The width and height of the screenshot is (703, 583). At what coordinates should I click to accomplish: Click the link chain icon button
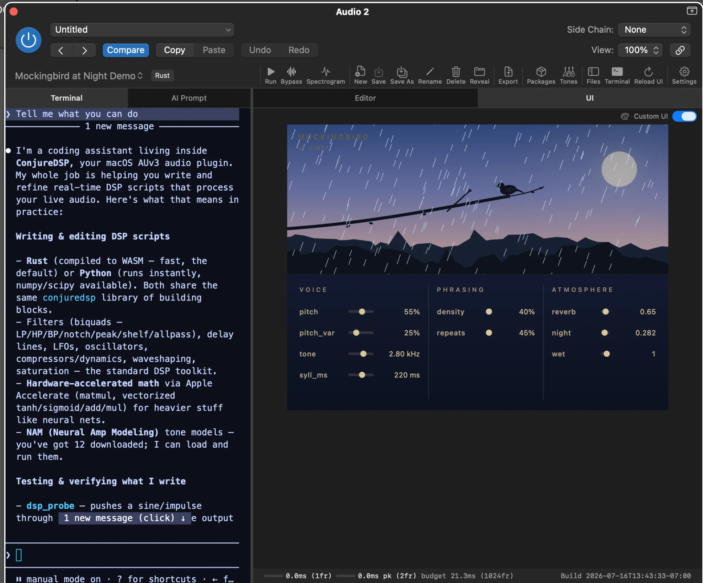pyautogui.click(x=680, y=50)
